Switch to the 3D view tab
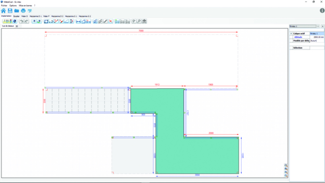This screenshot has width=325, height=183. [x=17, y=26]
